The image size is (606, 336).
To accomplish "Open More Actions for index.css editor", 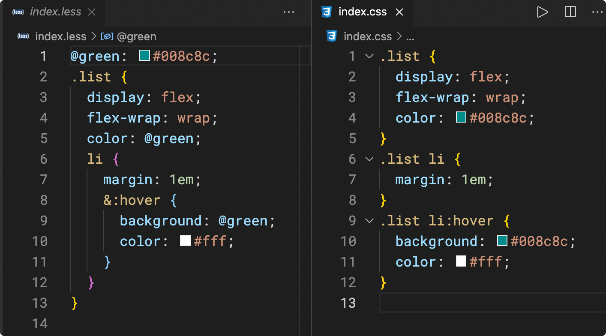I will tap(597, 12).
